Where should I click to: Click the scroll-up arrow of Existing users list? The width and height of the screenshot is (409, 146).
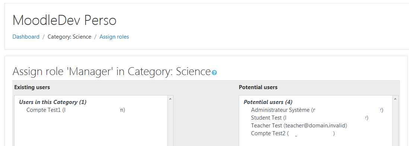pos(170,99)
